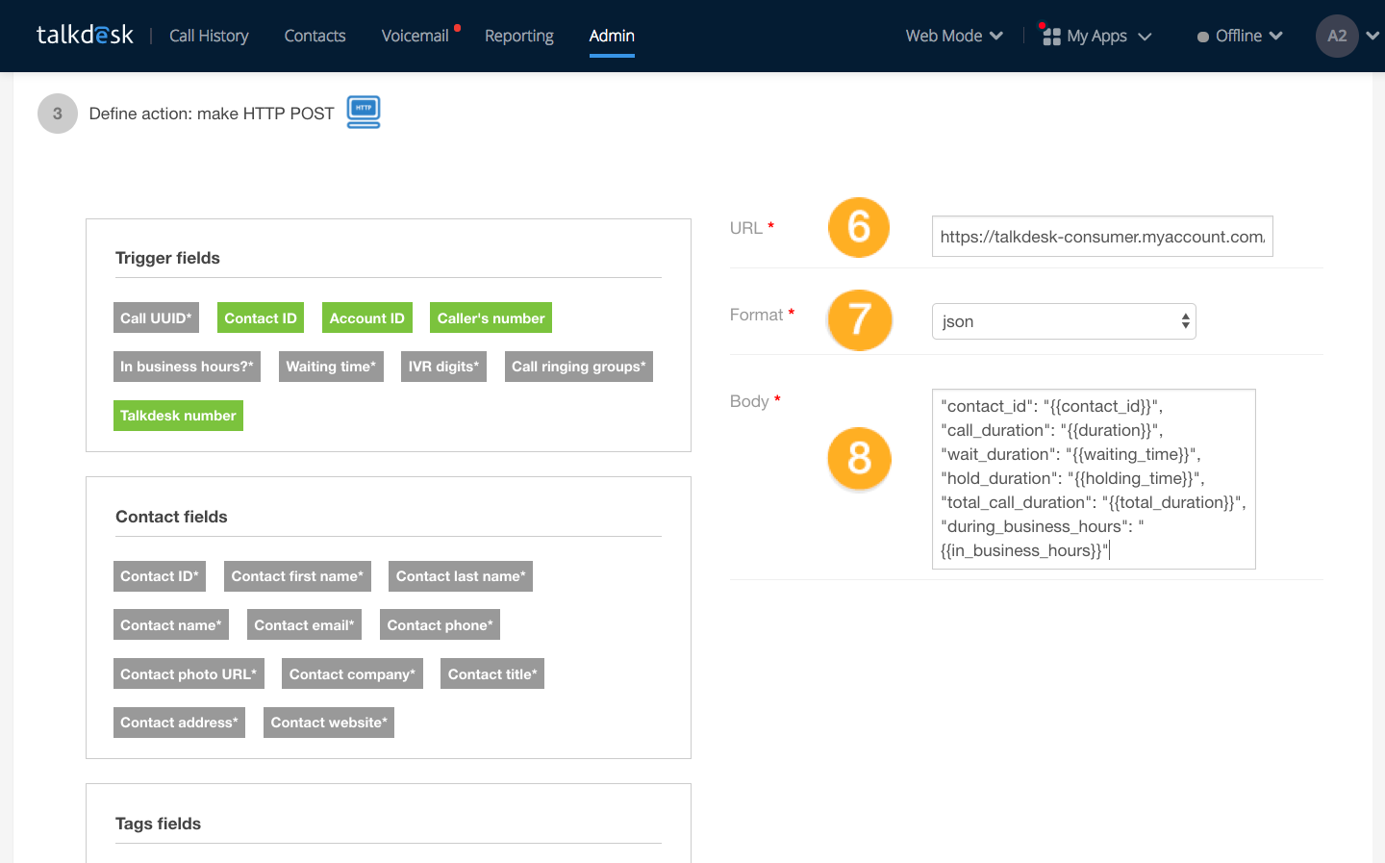Open the Web Mode dropdown

pyautogui.click(x=954, y=35)
